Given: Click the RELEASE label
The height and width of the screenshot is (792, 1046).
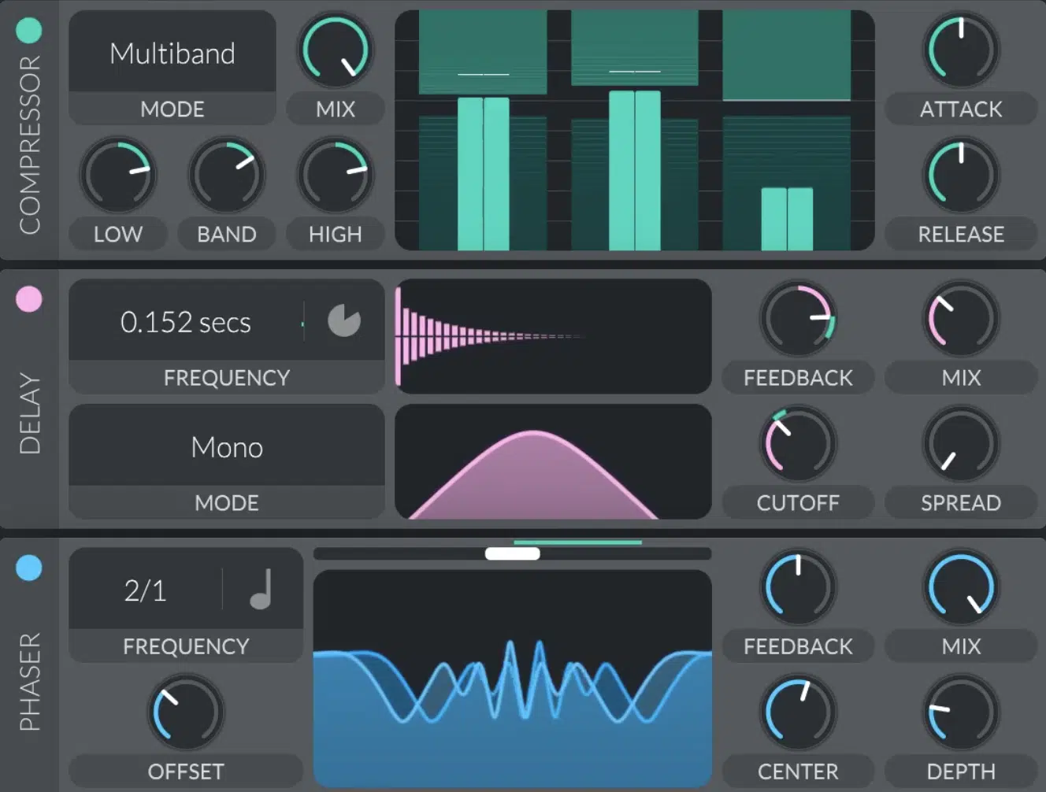Looking at the screenshot, I should [961, 234].
